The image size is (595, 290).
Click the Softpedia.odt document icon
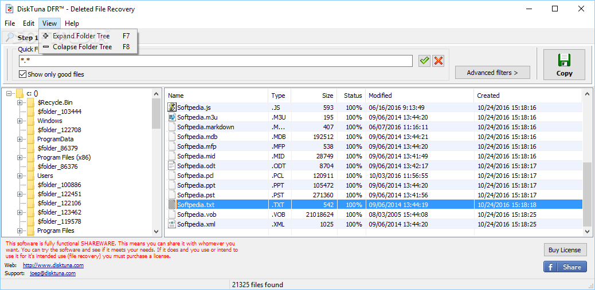pyautogui.click(x=172, y=166)
